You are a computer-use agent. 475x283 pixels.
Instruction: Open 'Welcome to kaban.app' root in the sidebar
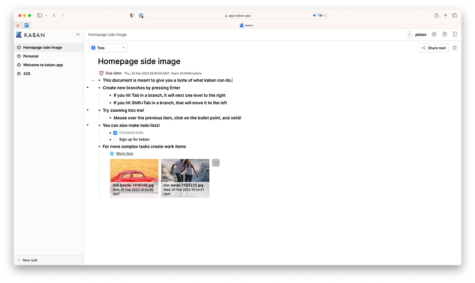pyautogui.click(x=49, y=65)
